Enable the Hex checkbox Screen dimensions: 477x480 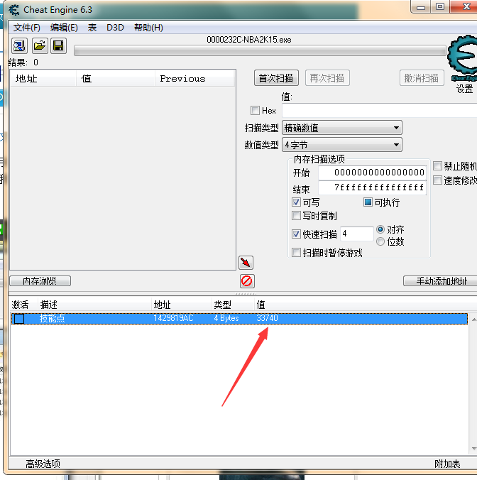[255, 111]
